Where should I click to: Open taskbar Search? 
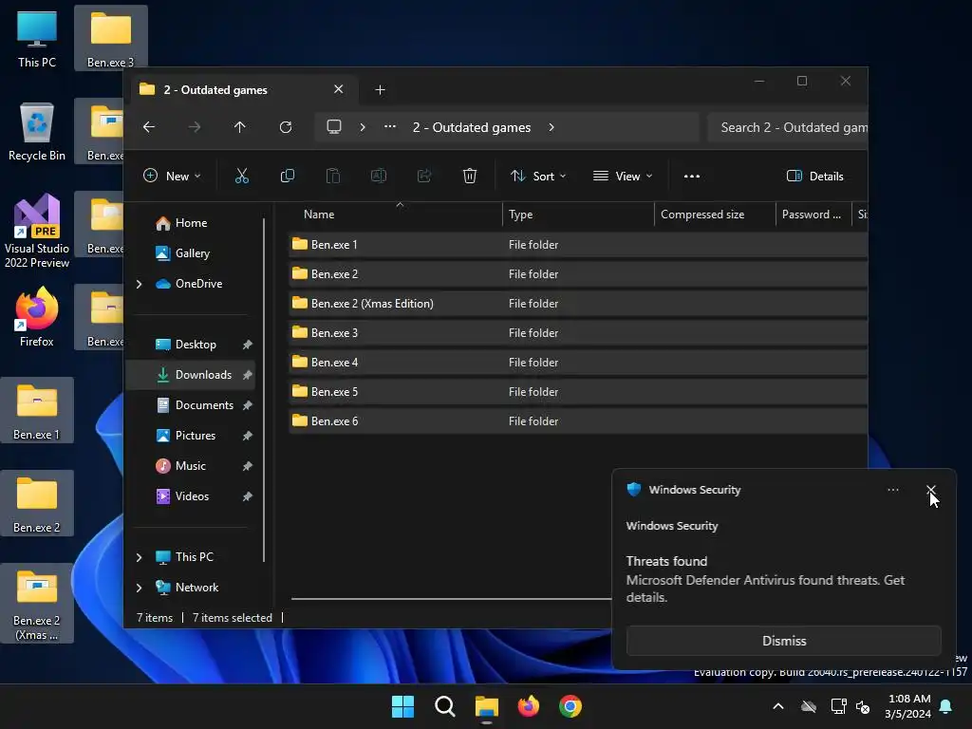pos(444,706)
